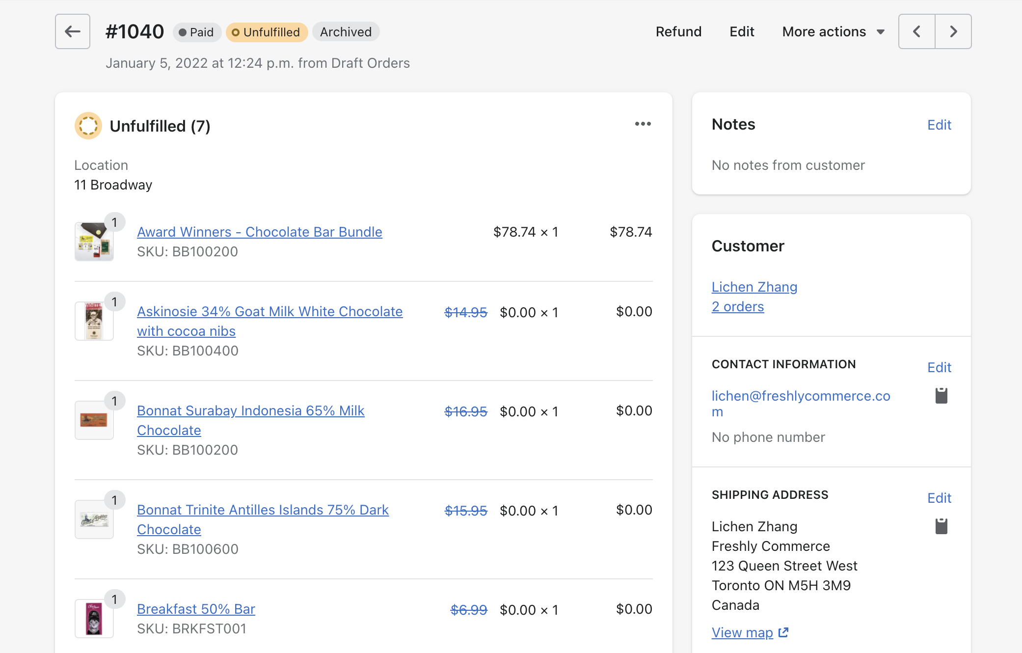Go to next order with right chevron
The height and width of the screenshot is (653, 1022).
coord(953,31)
